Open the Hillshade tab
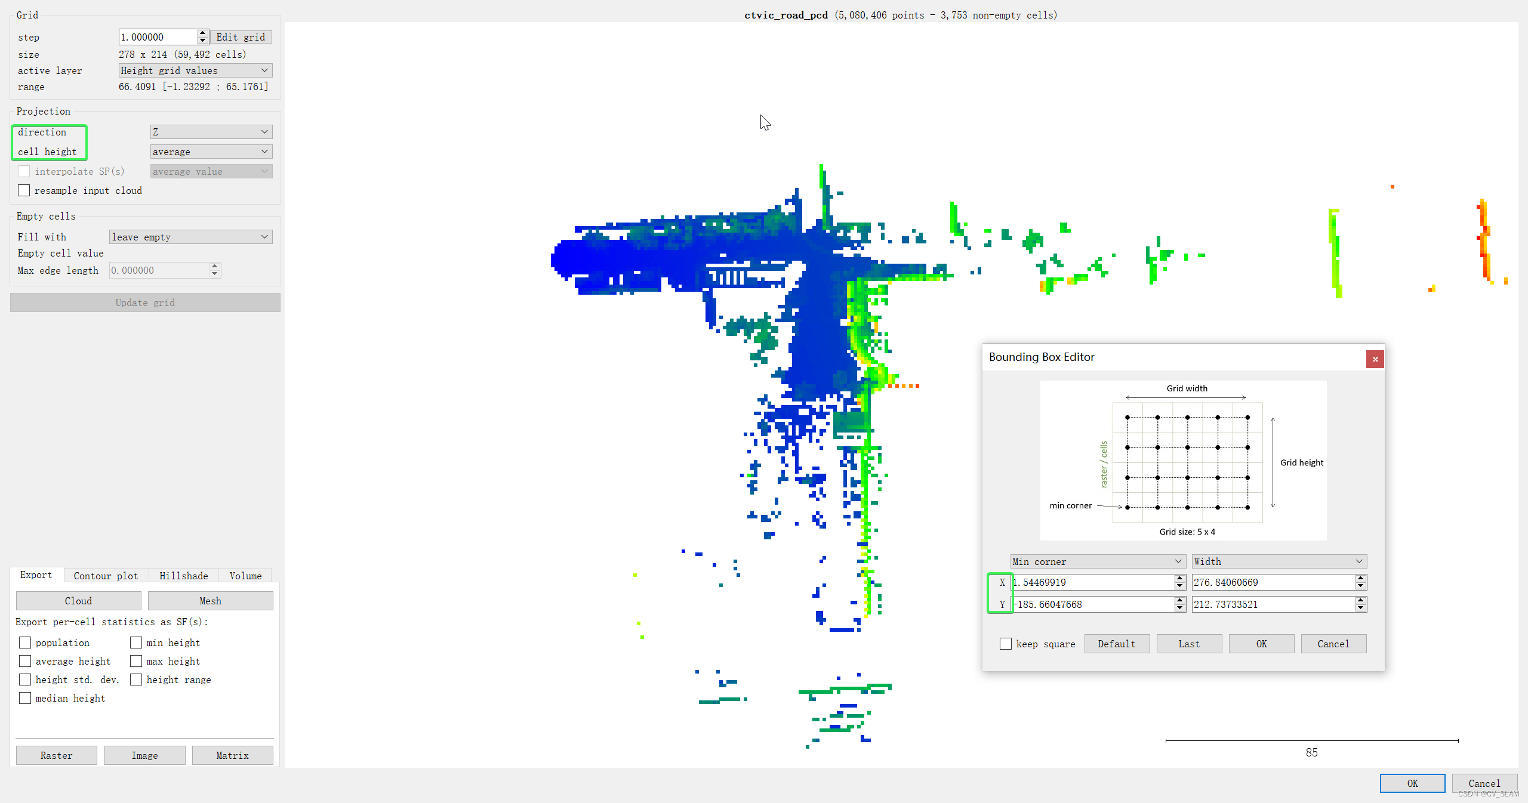The width and height of the screenshot is (1528, 803). click(183, 575)
